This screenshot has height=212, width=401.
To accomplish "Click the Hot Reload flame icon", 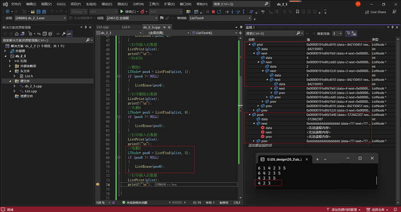I will [x=143, y=12].
